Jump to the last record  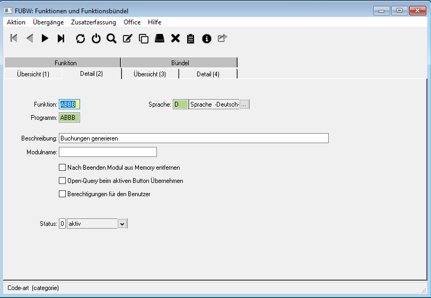[61, 38]
